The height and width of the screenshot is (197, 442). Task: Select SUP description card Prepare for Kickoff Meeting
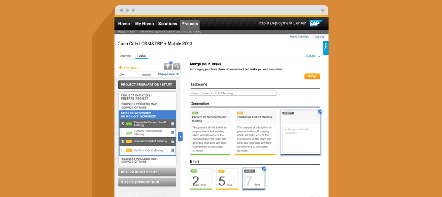tap(255, 133)
